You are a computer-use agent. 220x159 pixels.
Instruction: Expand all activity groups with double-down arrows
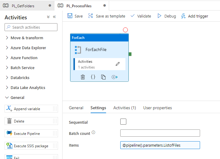point(48,17)
